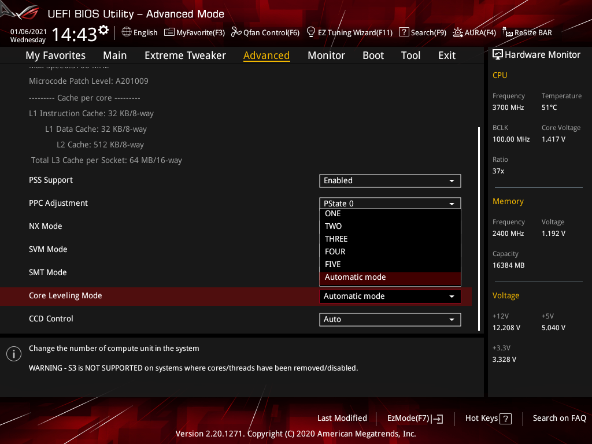Choose FOUR in the dropdown list
The width and height of the screenshot is (592, 444).
[390, 252]
